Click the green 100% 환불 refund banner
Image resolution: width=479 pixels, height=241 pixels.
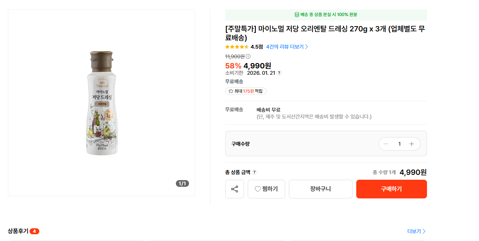pos(326,15)
